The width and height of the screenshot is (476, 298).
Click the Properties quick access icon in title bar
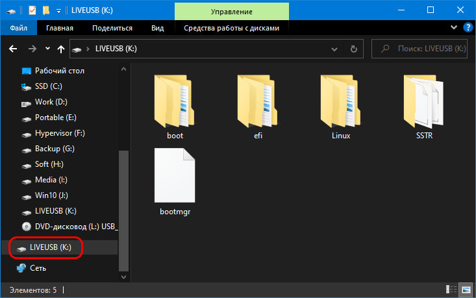click(x=32, y=10)
